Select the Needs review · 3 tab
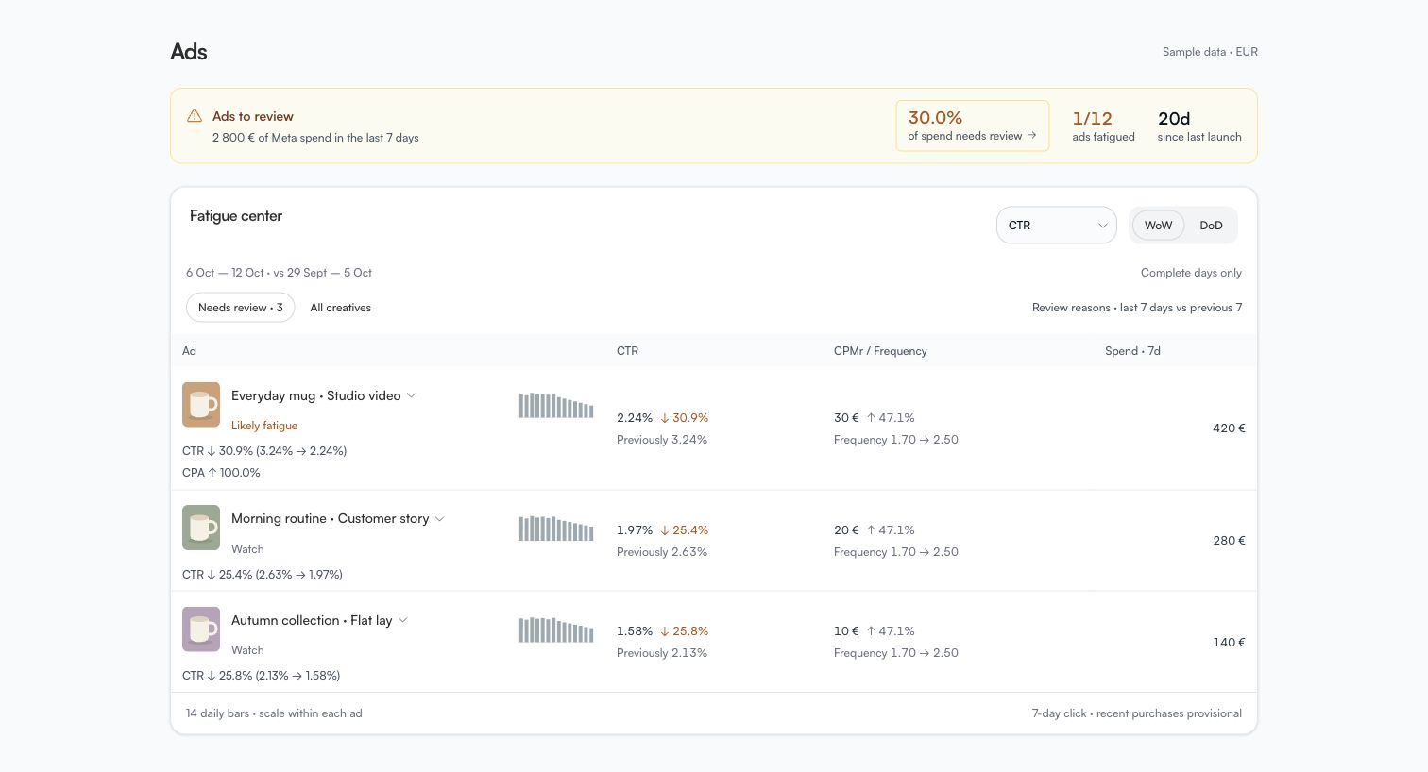Screen dimensions: 1428x772 click(x=241, y=307)
